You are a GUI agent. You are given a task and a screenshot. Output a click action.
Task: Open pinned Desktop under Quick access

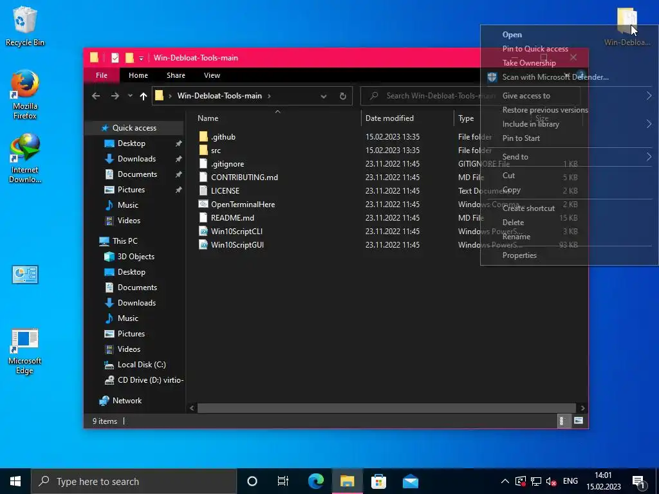click(x=131, y=143)
